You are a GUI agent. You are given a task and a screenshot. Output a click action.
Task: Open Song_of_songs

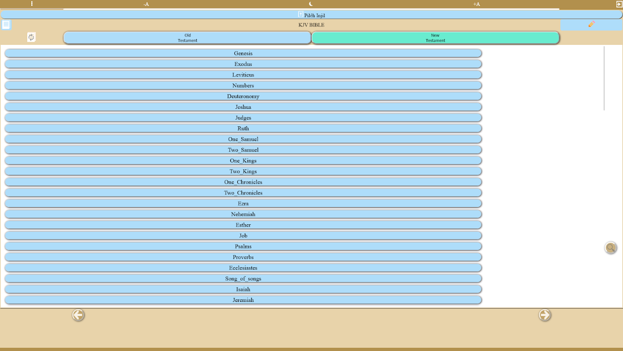tap(243, 279)
